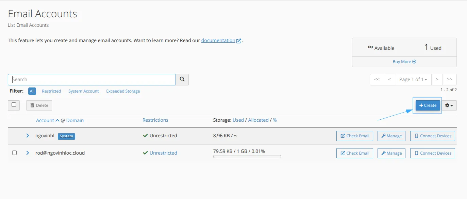Click the Create button
The width and height of the screenshot is (467, 199).
click(x=428, y=105)
